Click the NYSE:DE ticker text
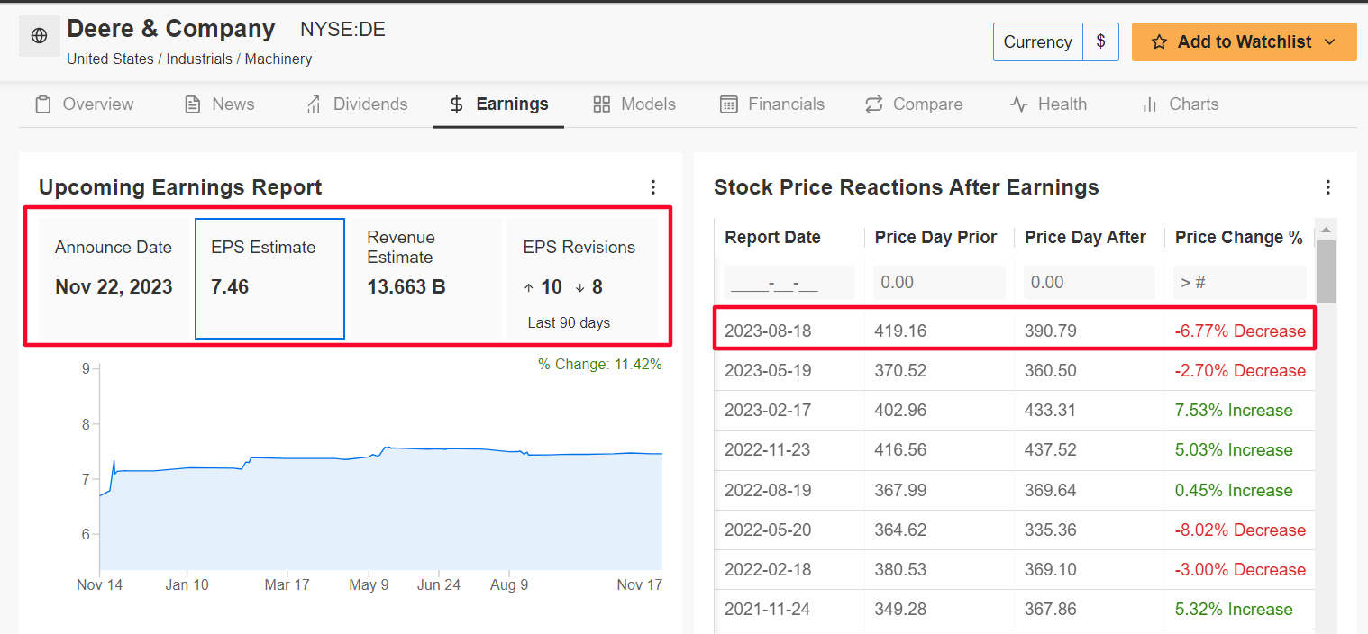This screenshot has height=634, width=1368. [x=342, y=30]
